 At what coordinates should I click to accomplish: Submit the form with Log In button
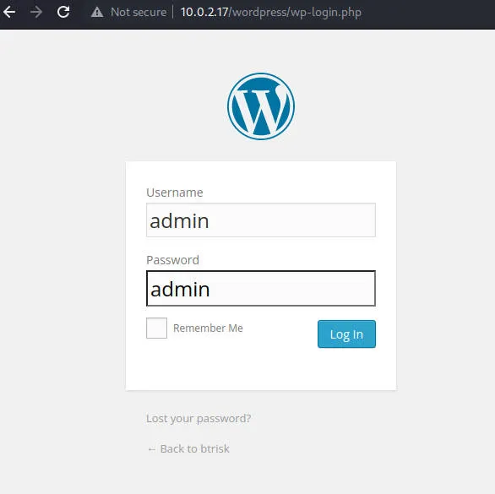click(346, 334)
